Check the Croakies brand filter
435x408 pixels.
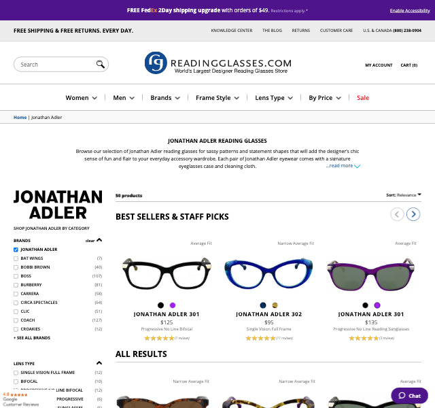pyautogui.click(x=16, y=329)
